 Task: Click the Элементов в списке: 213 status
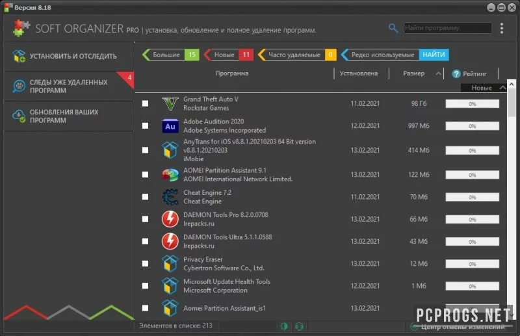point(175,326)
